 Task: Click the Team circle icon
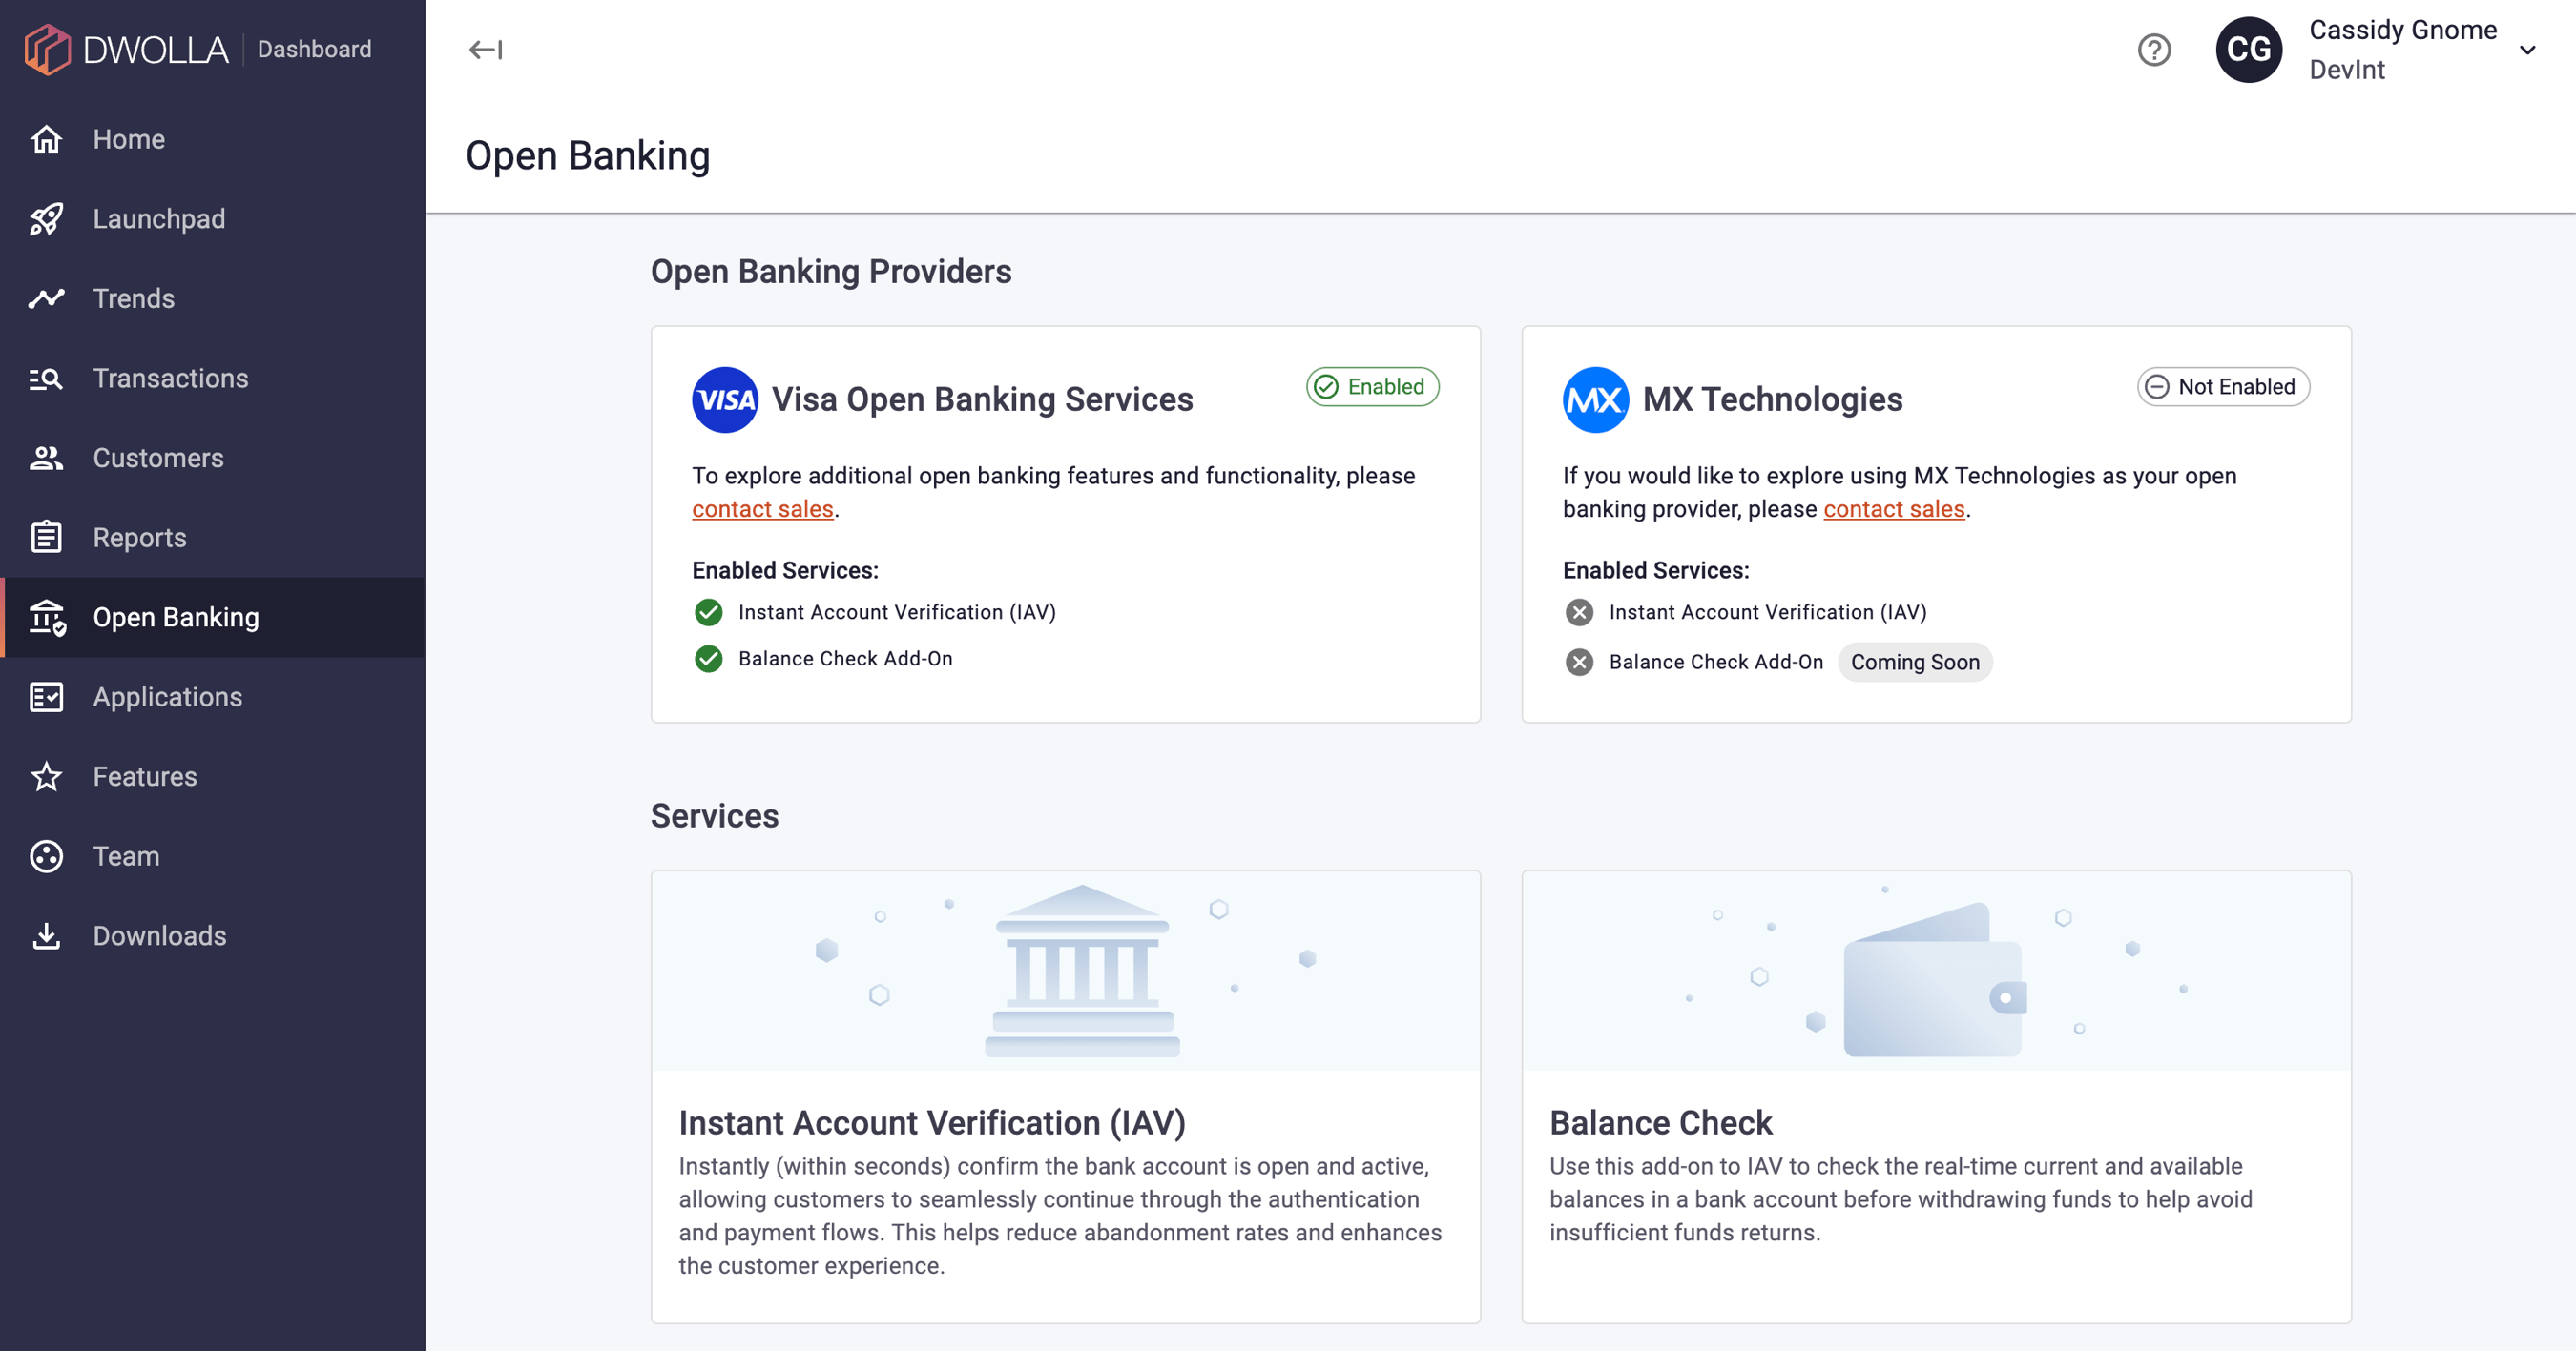(x=46, y=856)
